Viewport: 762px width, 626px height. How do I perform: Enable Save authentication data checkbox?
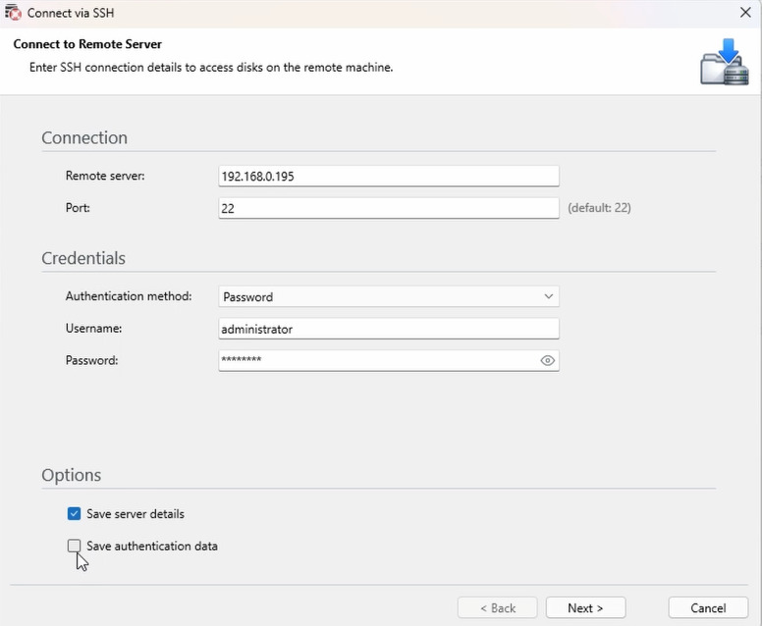point(74,546)
